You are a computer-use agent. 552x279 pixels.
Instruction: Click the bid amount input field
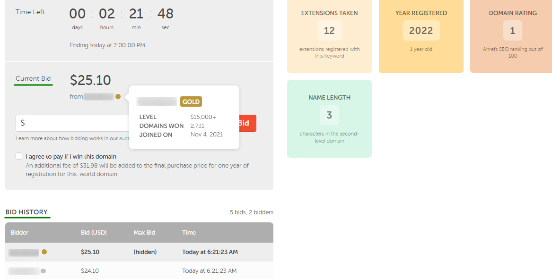tap(71, 123)
